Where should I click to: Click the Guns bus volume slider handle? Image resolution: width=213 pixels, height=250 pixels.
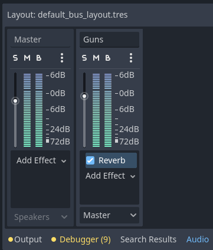click(x=84, y=96)
